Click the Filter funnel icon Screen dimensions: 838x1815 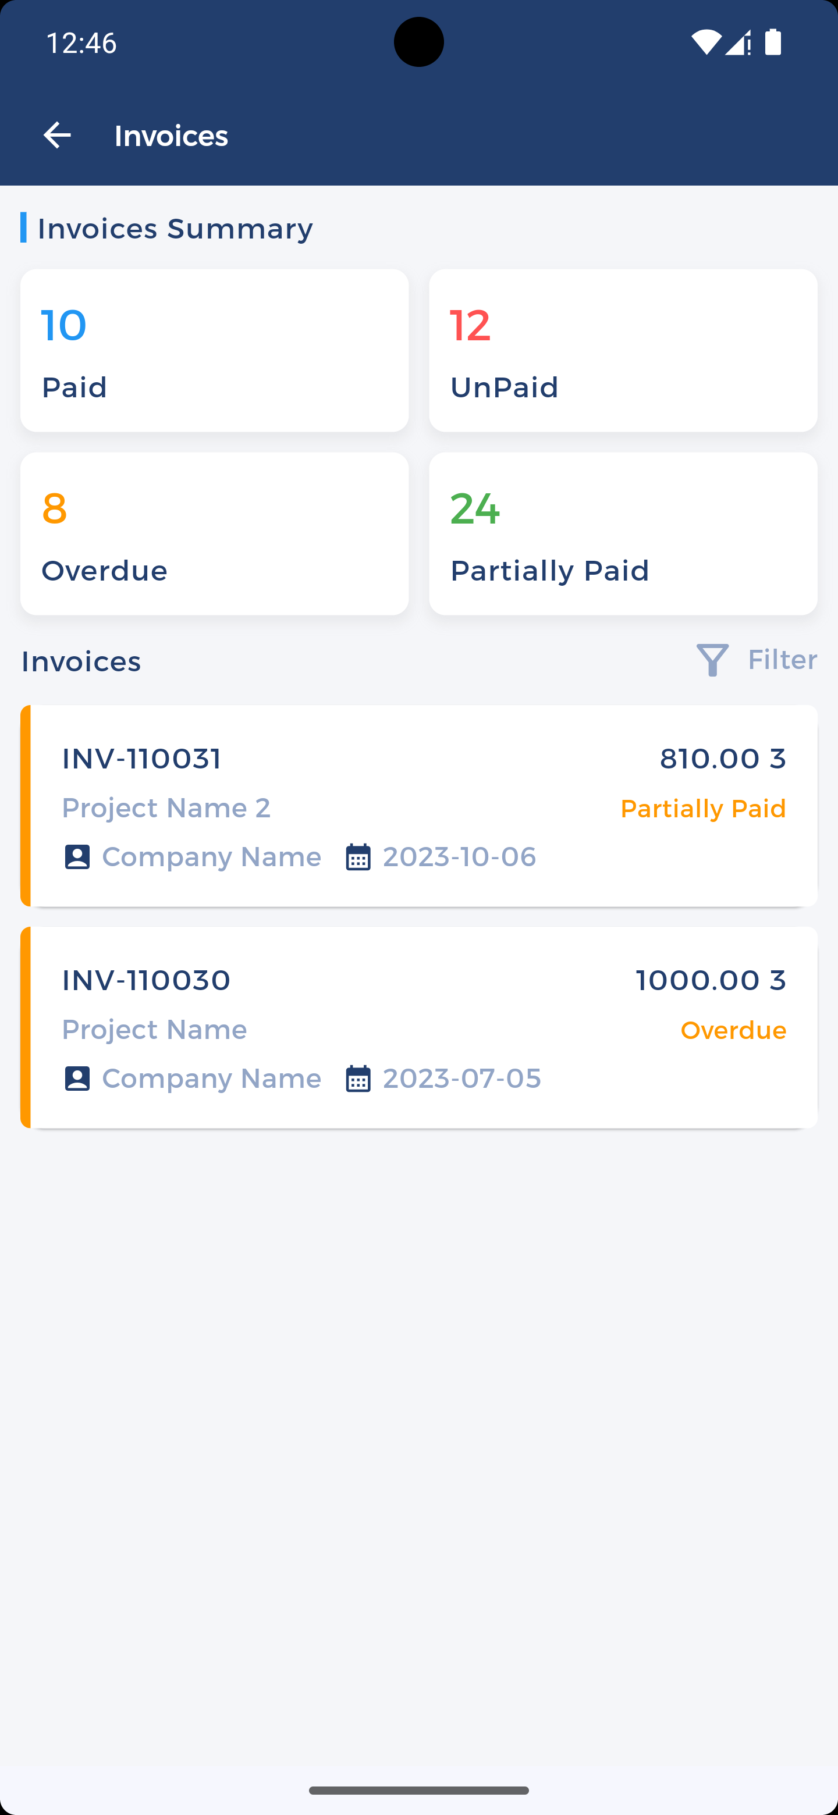point(712,660)
